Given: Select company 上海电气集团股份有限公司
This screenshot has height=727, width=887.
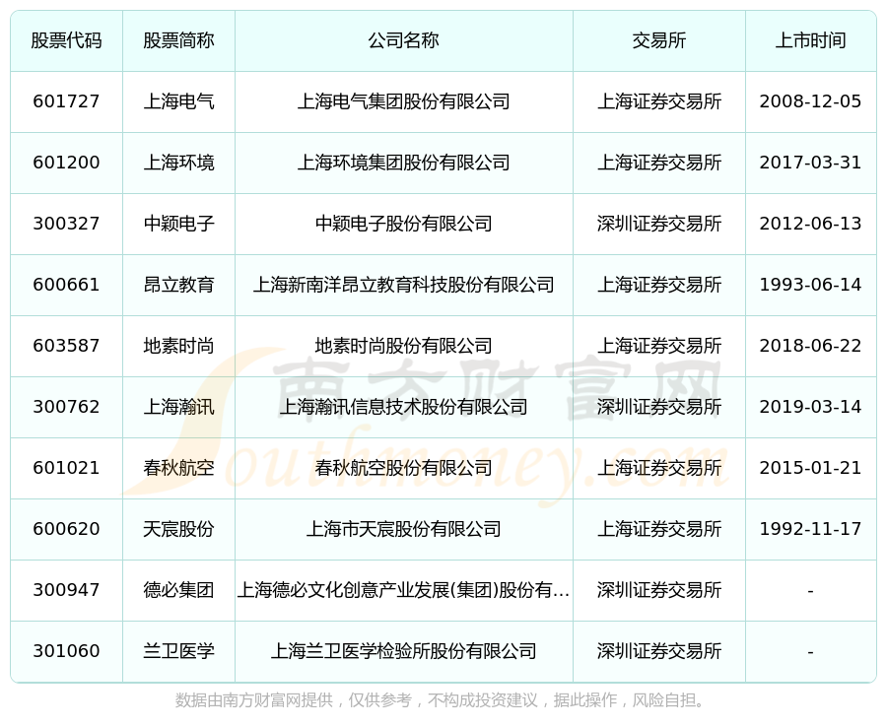Looking at the screenshot, I should point(404,101).
